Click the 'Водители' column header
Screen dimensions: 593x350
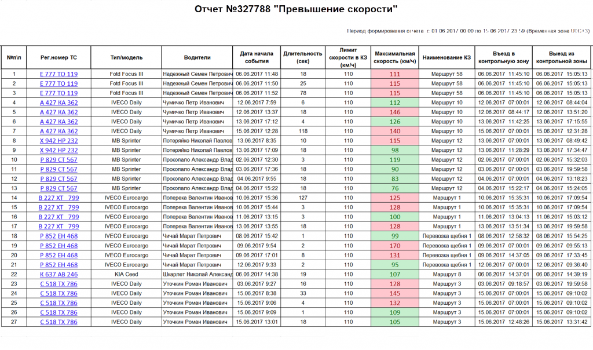pyautogui.click(x=197, y=57)
